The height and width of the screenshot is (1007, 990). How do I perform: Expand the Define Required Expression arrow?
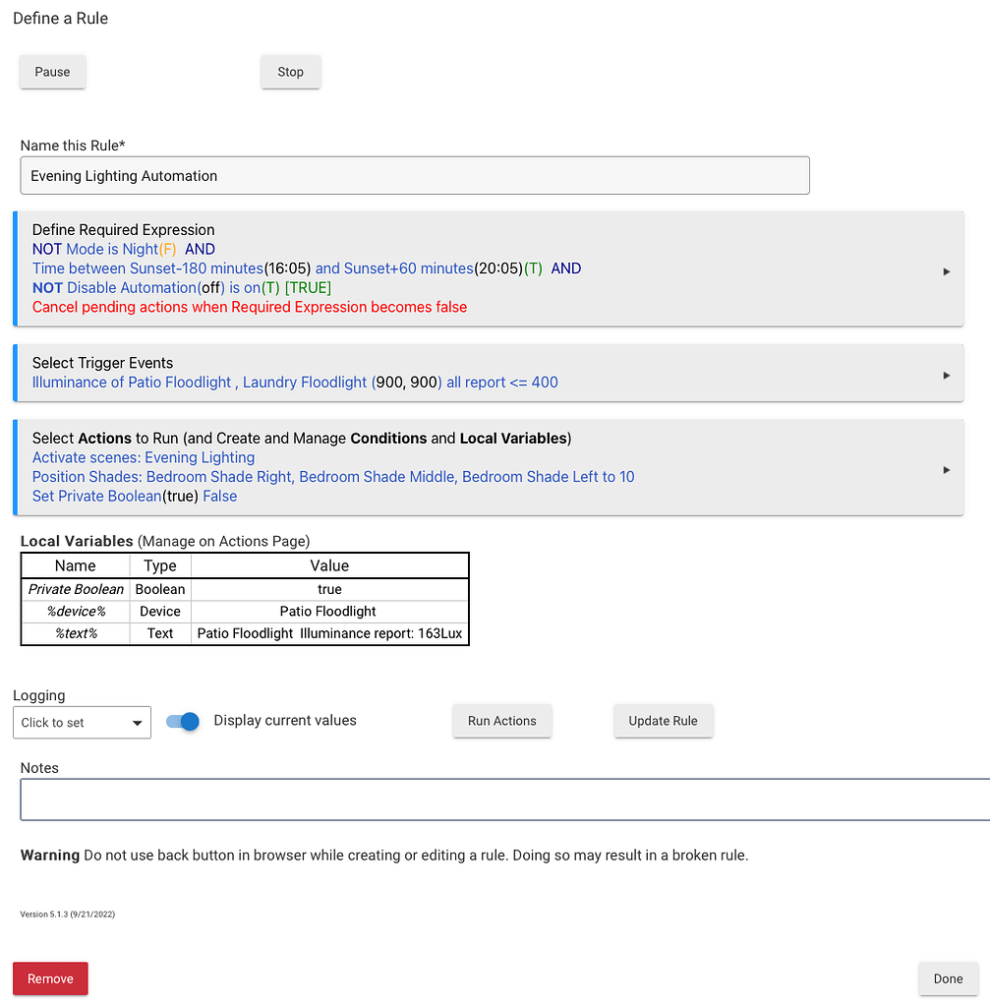946,271
